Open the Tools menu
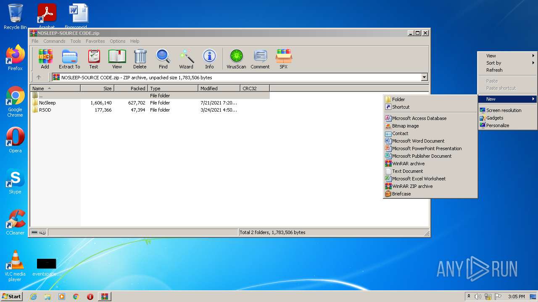 (76, 41)
